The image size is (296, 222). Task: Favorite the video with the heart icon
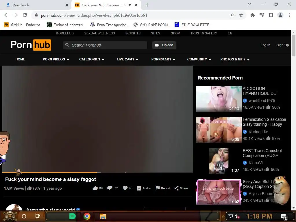125,188
